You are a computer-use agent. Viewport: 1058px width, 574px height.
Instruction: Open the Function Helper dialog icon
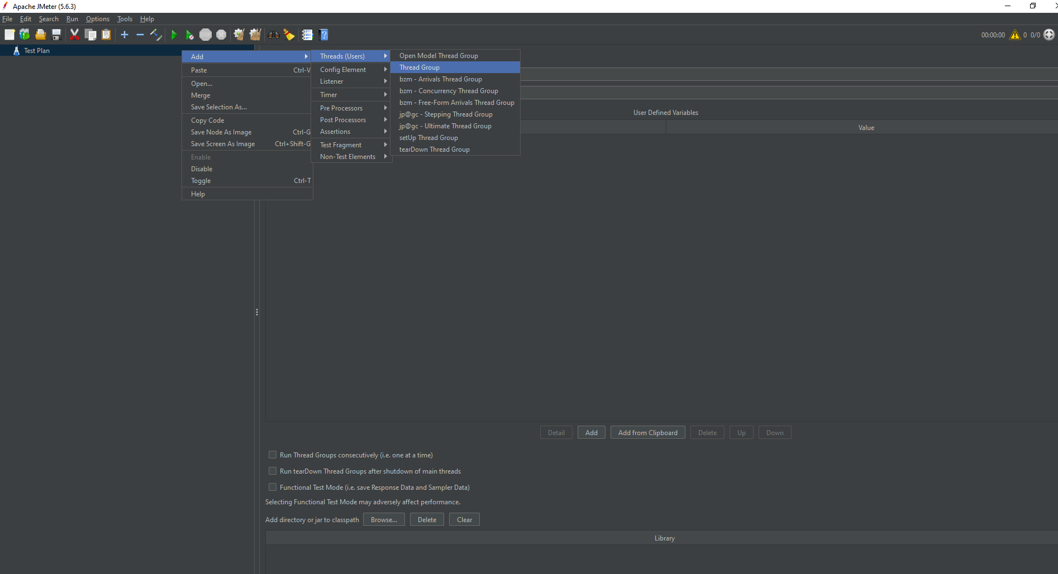click(307, 35)
